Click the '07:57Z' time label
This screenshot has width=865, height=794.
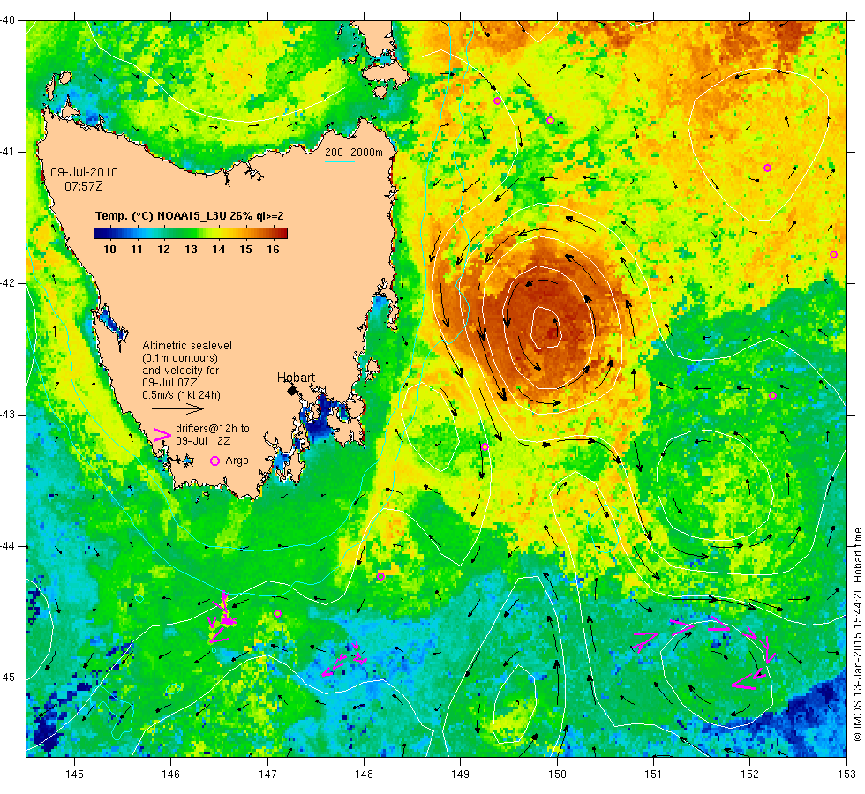83,186
